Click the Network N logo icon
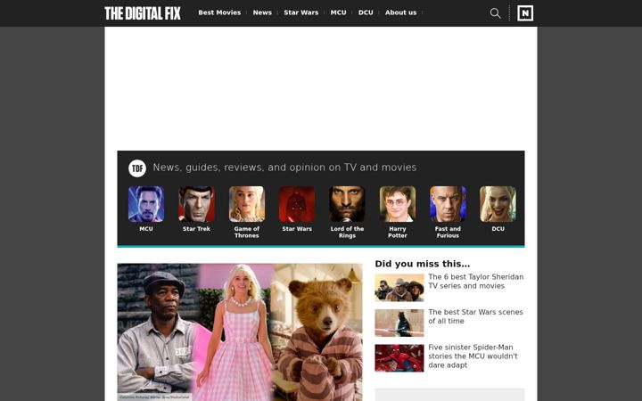 (x=525, y=13)
